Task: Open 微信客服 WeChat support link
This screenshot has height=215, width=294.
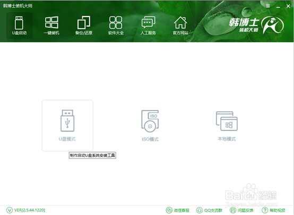Action: click(x=181, y=210)
